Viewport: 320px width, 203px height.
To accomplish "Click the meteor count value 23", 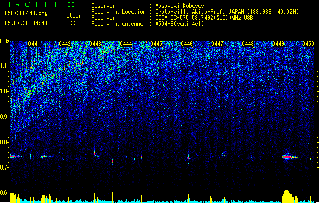I will [74, 23].
